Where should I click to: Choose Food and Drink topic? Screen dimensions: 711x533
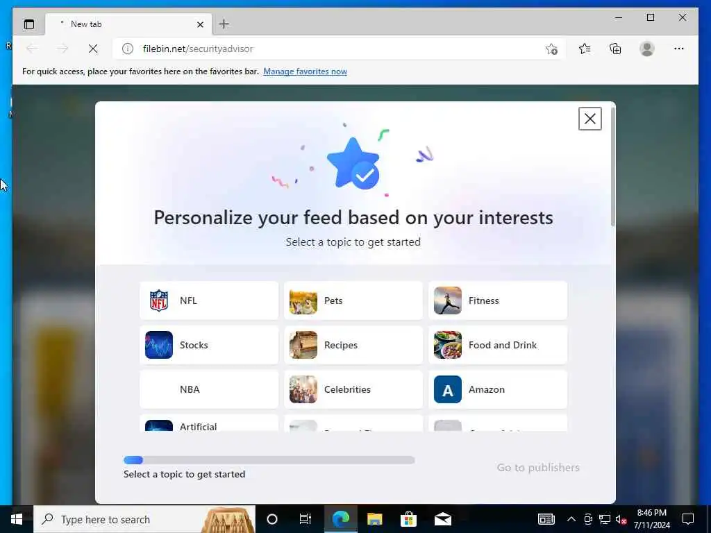pos(498,345)
